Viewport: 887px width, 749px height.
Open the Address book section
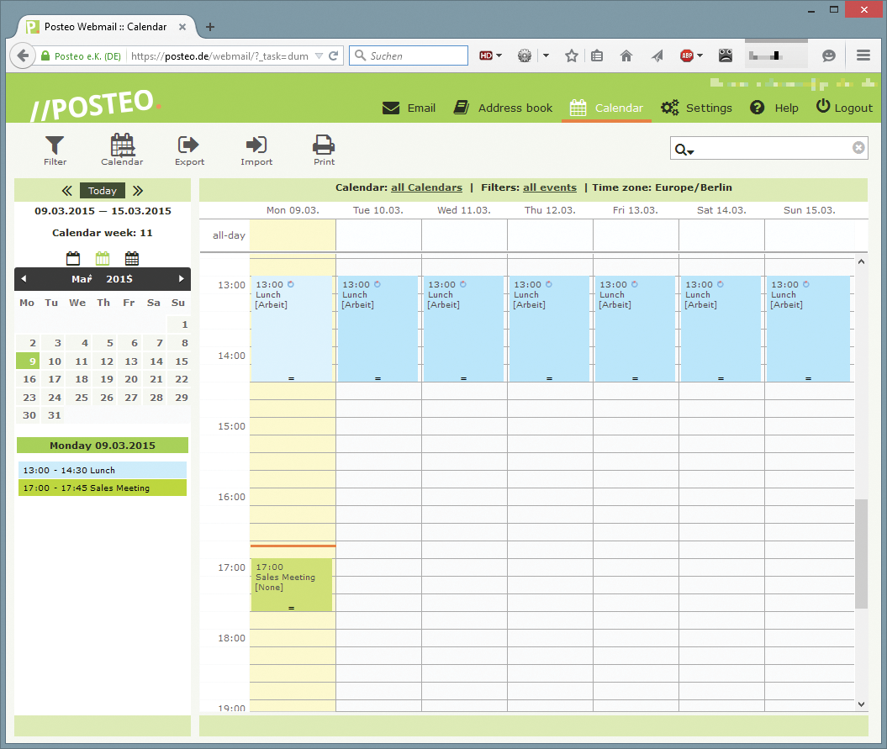click(503, 108)
